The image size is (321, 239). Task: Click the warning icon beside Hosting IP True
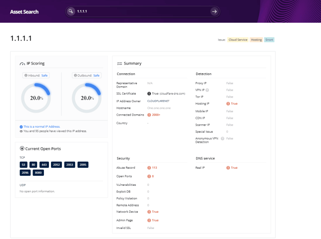228,103
